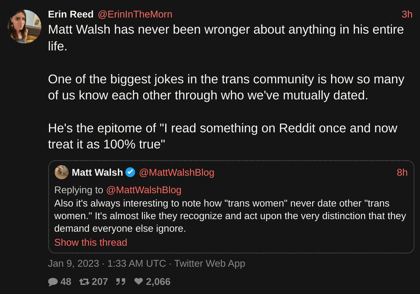Visit the @ErinInTheMorn handle link

(135, 14)
